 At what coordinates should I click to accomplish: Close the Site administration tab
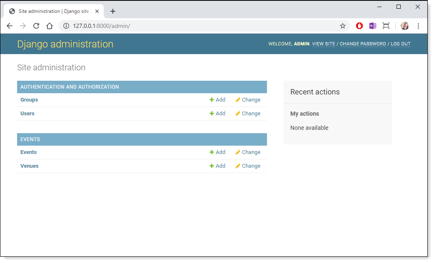(x=97, y=11)
